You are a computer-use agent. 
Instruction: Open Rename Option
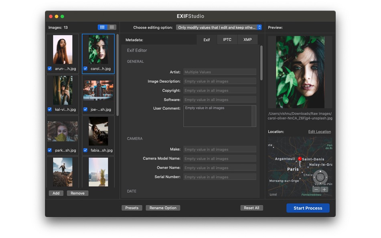click(x=163, y=208)
